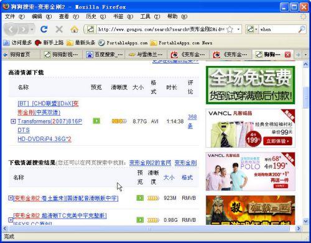
Task: Click the 立即体验 button in VANCL ad
Action: (277, 141)
